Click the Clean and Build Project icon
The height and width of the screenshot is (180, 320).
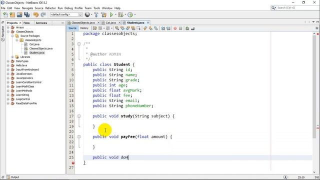point(103,14)
